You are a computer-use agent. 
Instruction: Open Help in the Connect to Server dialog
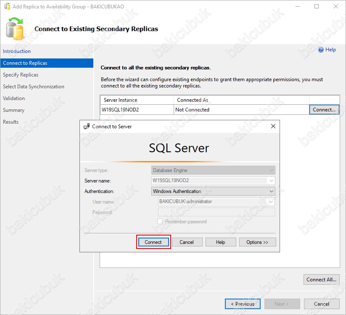coord(220,242)
